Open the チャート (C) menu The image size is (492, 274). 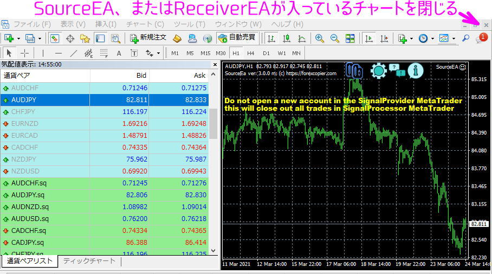(x=145, y=24)
